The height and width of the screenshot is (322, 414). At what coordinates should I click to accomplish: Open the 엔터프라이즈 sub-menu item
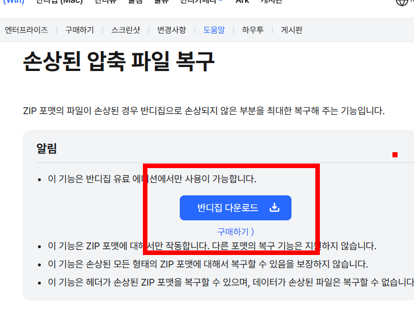27,30
